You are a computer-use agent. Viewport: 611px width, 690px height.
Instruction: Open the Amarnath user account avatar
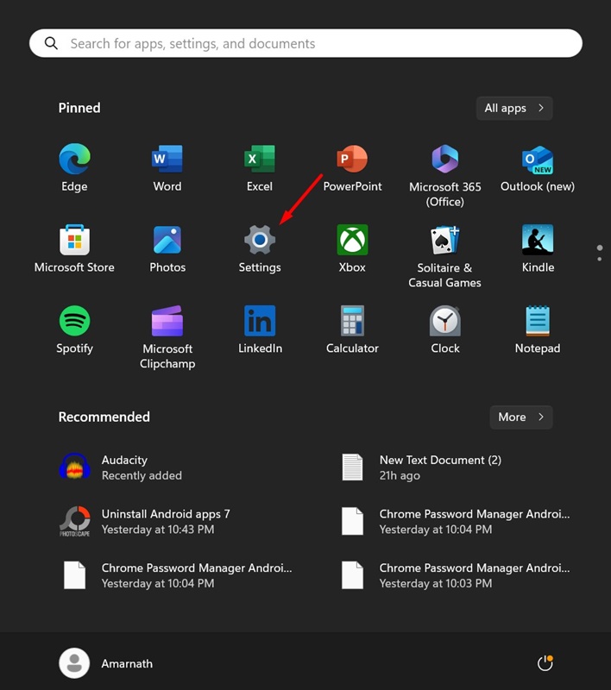[74, 663]
